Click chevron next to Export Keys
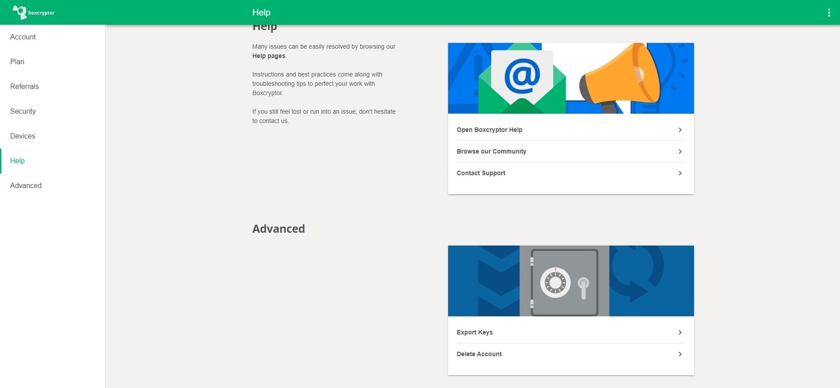This screenshot has height=388, width=840. [x=680, y=332]
